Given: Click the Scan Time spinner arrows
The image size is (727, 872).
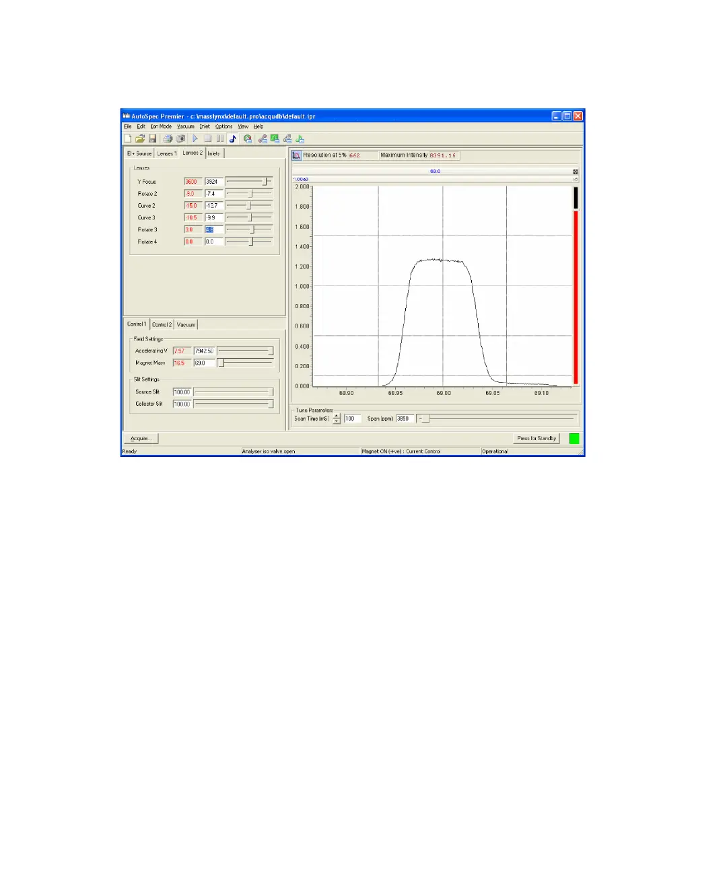Looking at the screenshot, I should pos(337,419).
